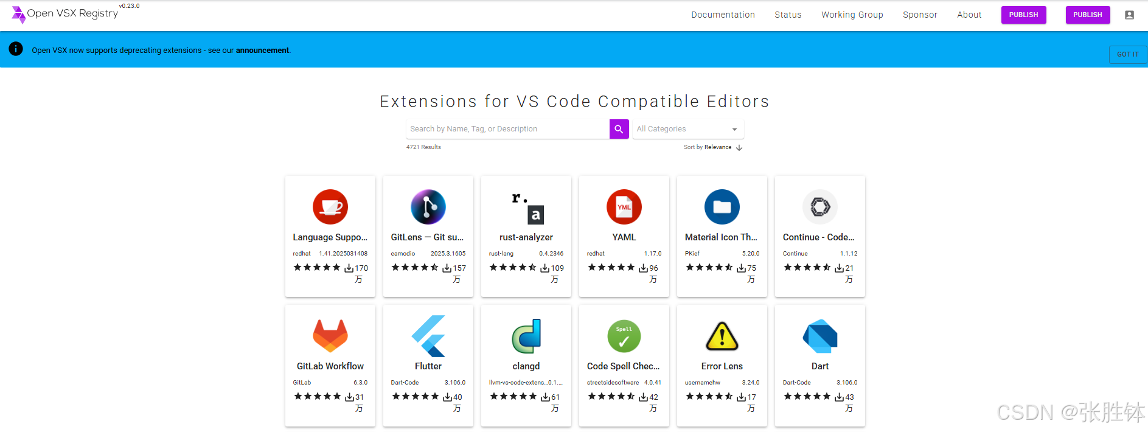
Task: Click the star rating on rust-analyzer card
Action: coord(513,267)
